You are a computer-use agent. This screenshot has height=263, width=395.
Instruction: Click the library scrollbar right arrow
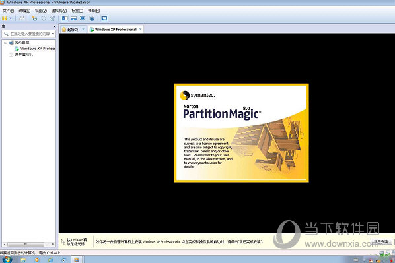tap(53, 244)
